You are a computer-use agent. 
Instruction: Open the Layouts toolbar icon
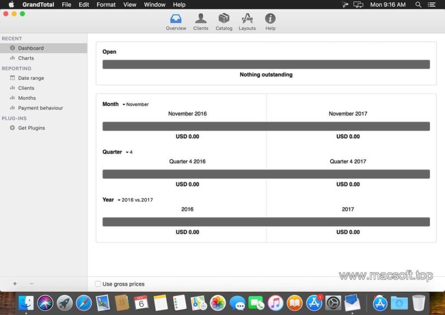(x=247, y=19)
